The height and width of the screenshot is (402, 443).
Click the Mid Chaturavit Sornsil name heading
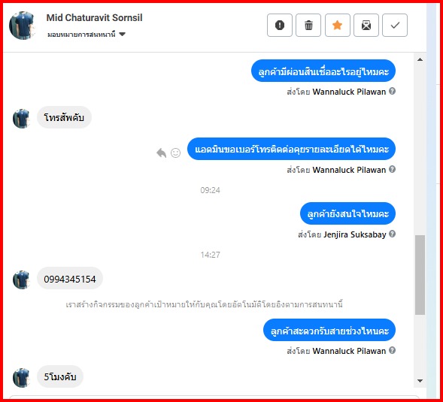point(94,18)
